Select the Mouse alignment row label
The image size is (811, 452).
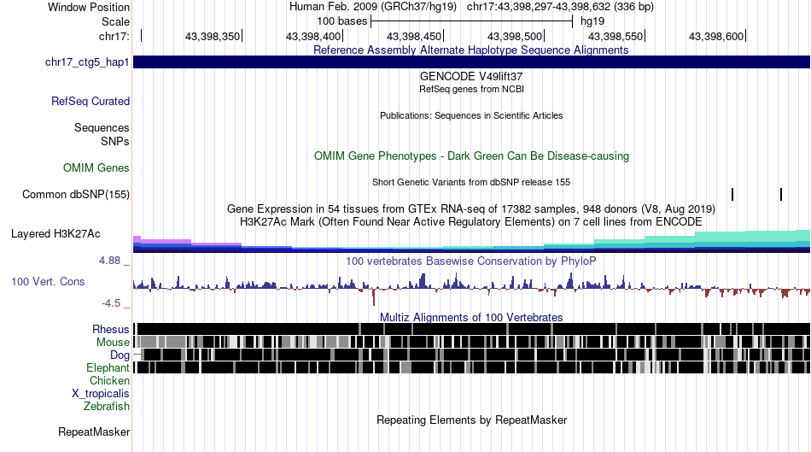(113, 343)
